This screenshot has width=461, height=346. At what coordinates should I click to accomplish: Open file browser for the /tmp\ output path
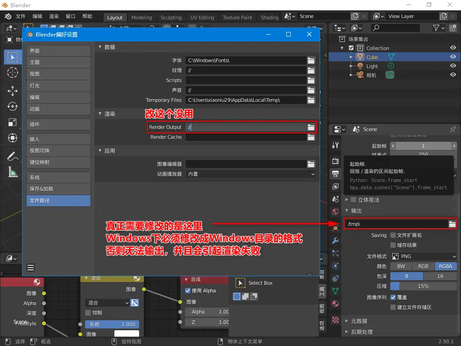[452, 224]
